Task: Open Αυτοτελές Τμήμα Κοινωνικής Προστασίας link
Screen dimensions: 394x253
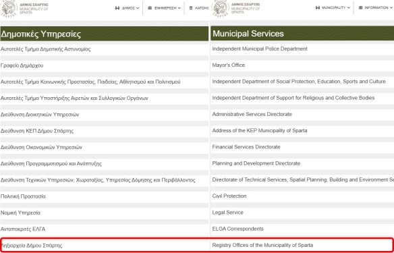Action: point(90,82)
